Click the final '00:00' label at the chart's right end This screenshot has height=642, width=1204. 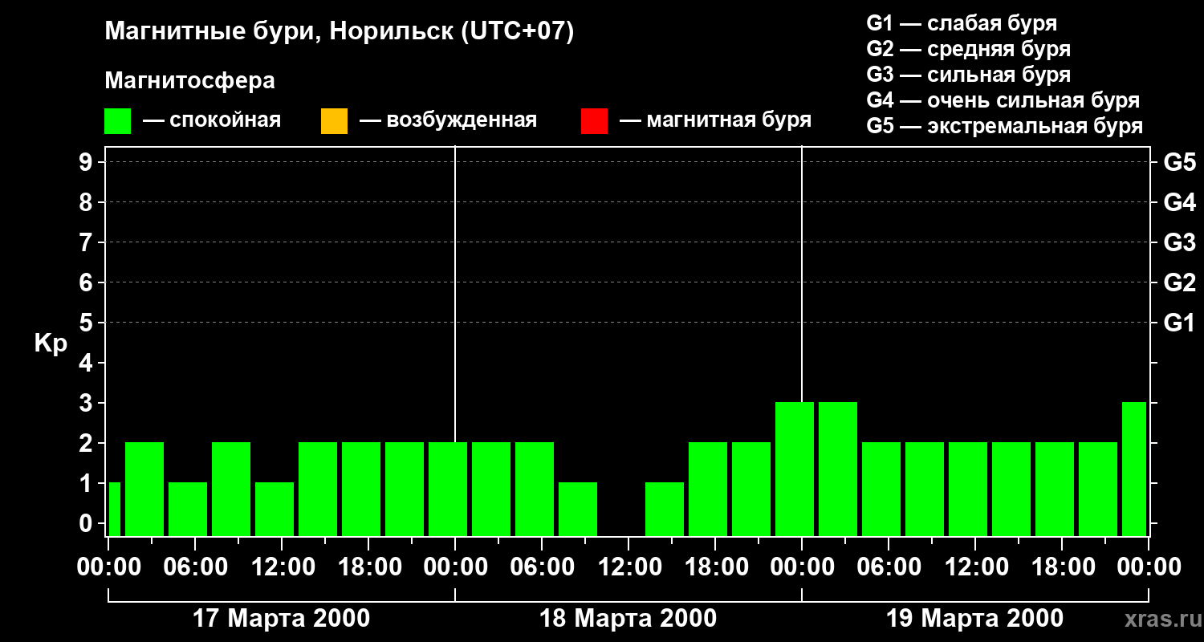[1149, 567]
